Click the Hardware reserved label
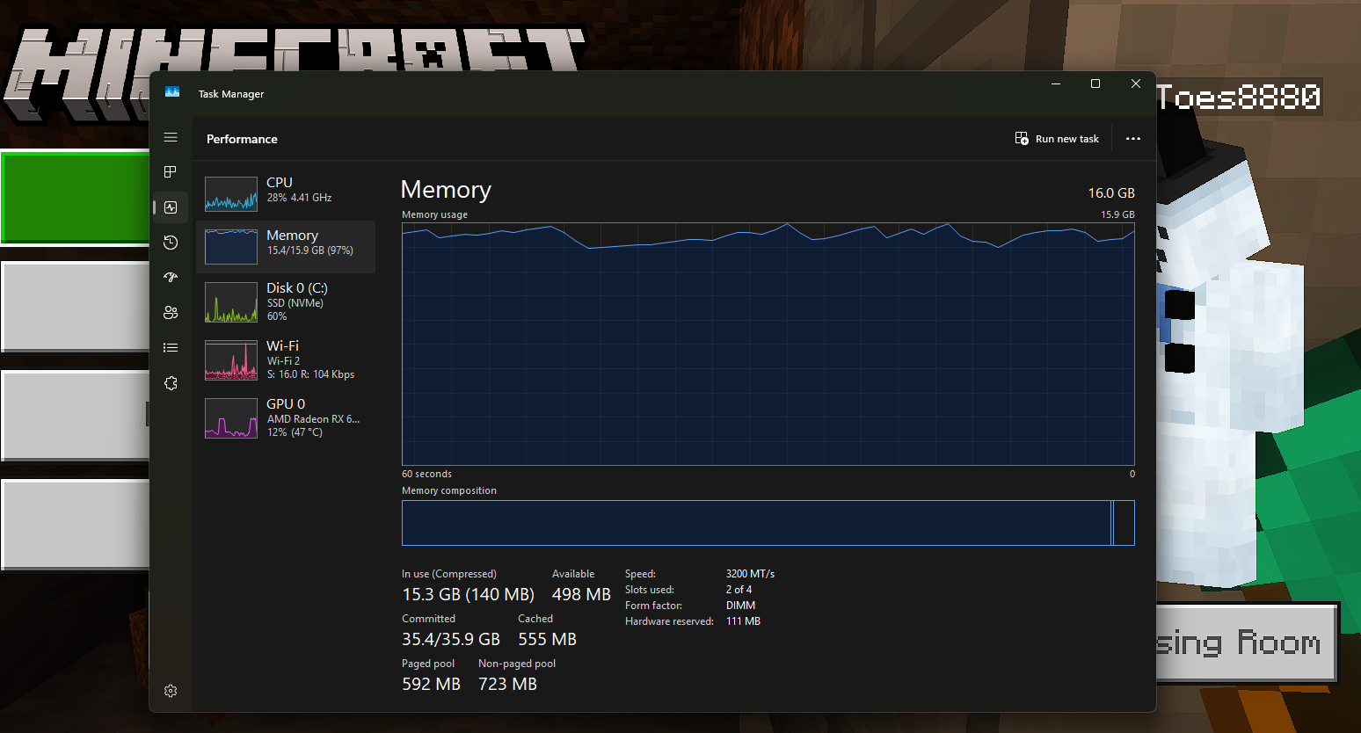This screenshot has height=733, width=1361. pyautogui.click(x=669, y=621)
